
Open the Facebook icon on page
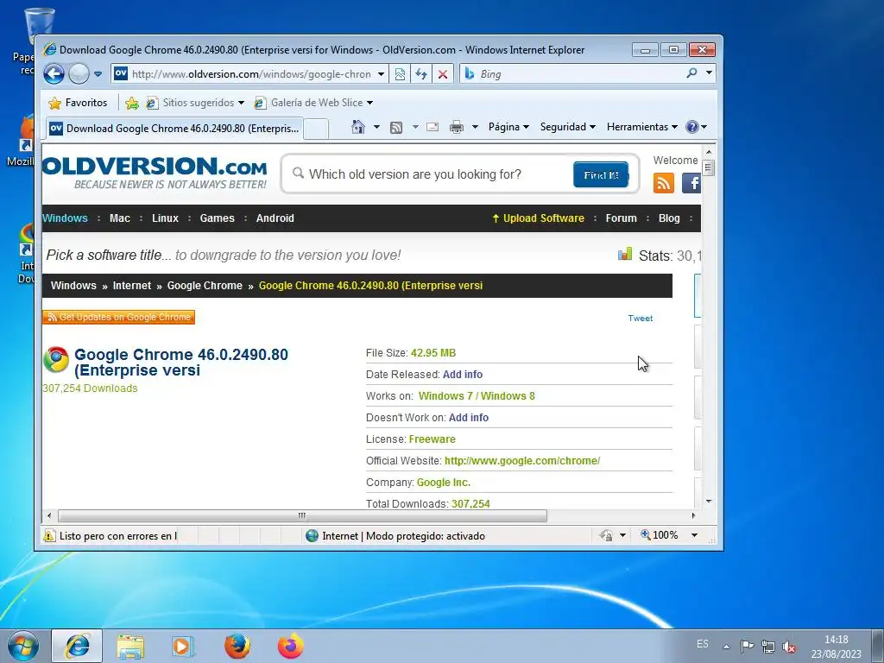coord(691,183)
